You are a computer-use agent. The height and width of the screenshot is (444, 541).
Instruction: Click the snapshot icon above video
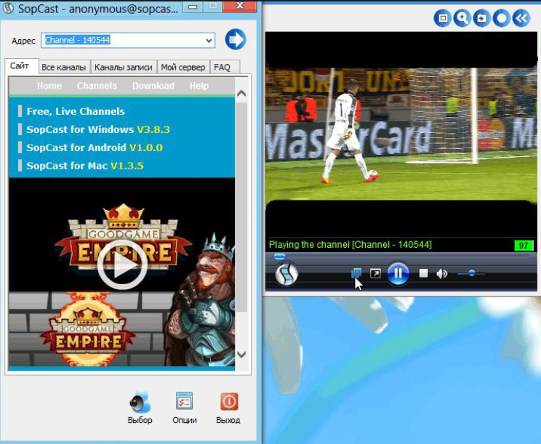481,18
